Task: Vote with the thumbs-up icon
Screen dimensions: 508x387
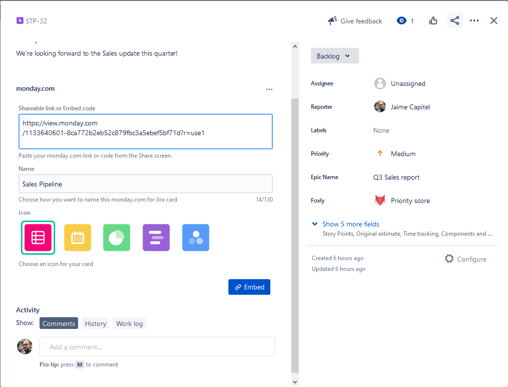Action: pyautogui.click(x=433, y=21)
